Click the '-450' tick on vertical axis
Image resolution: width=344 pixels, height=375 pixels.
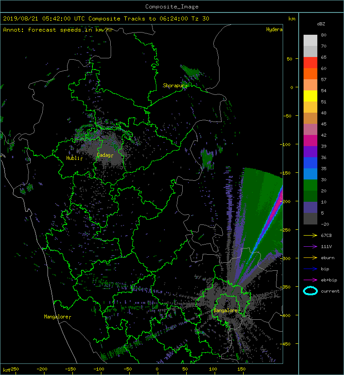point(285,344)
